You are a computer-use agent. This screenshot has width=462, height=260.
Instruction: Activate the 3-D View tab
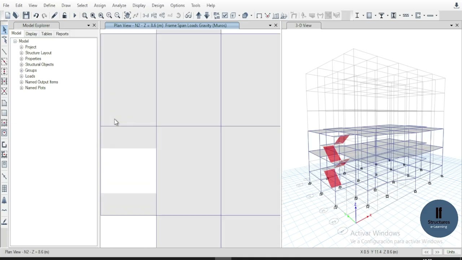[303, 25]
